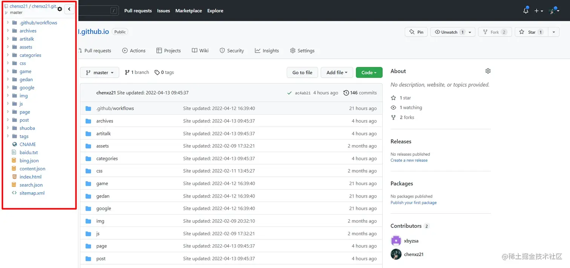Open Pull requests in the top header

(138, 11)
